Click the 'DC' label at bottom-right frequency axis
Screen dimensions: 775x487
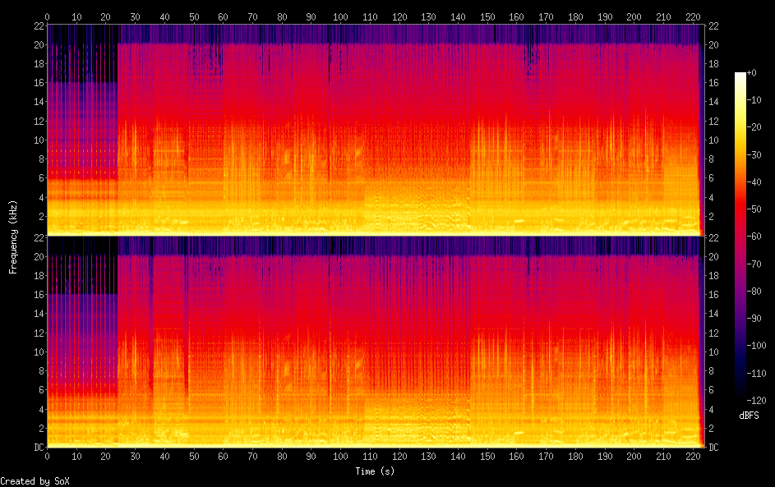[x=714, y=448]
